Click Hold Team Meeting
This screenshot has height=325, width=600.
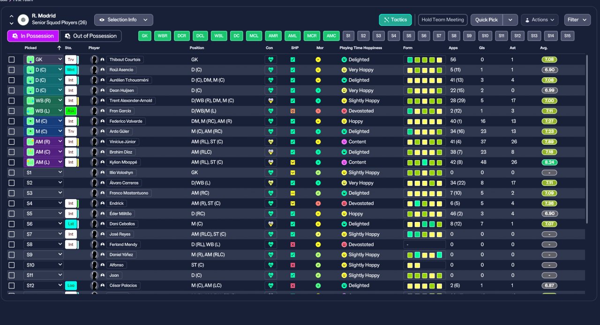coord(442,20)
